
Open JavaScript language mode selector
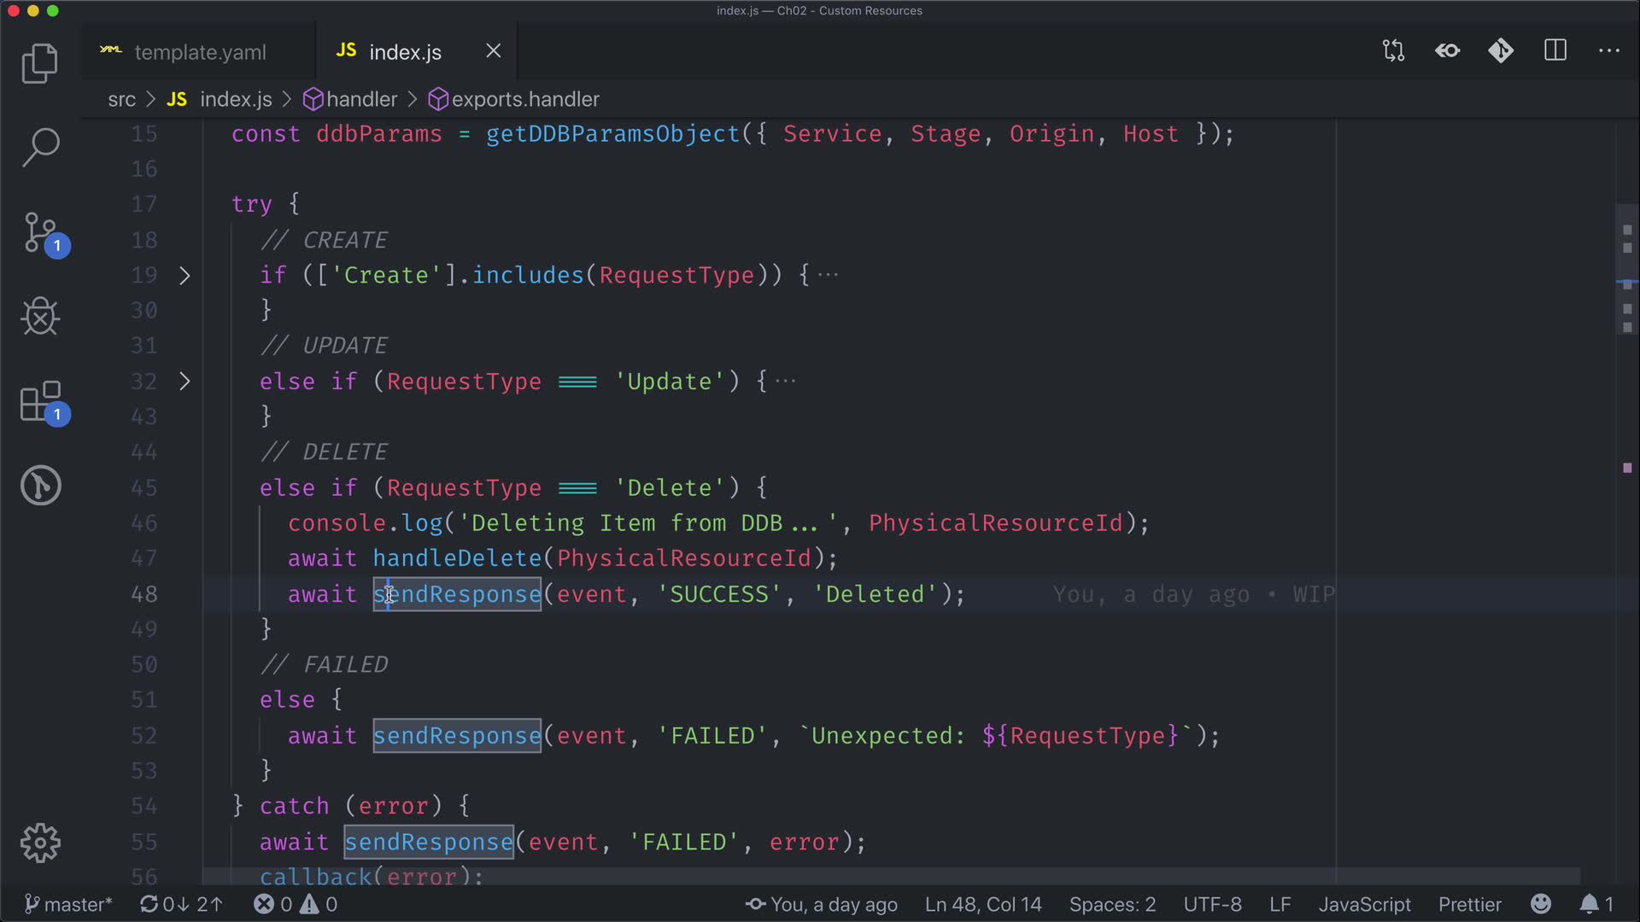[x=1364, y=904]
